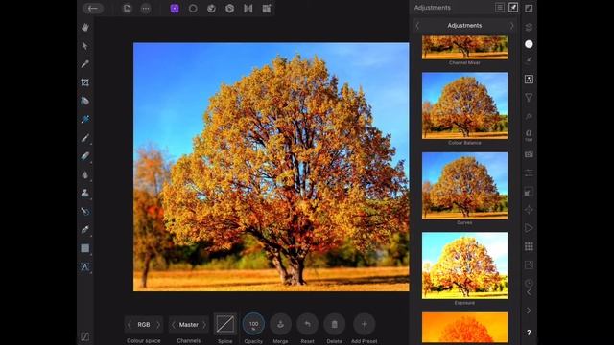Switch to the Photo persona (purple icon)
Viewport: 614px width, 345px height.
click(175, 9)
